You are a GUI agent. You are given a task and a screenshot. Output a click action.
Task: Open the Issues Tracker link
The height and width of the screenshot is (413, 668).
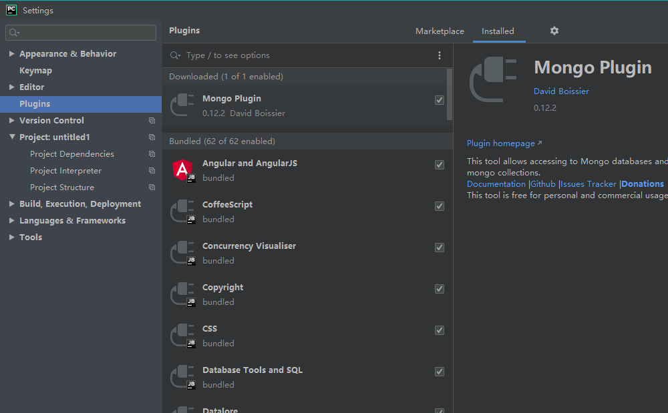click(589, 183)
